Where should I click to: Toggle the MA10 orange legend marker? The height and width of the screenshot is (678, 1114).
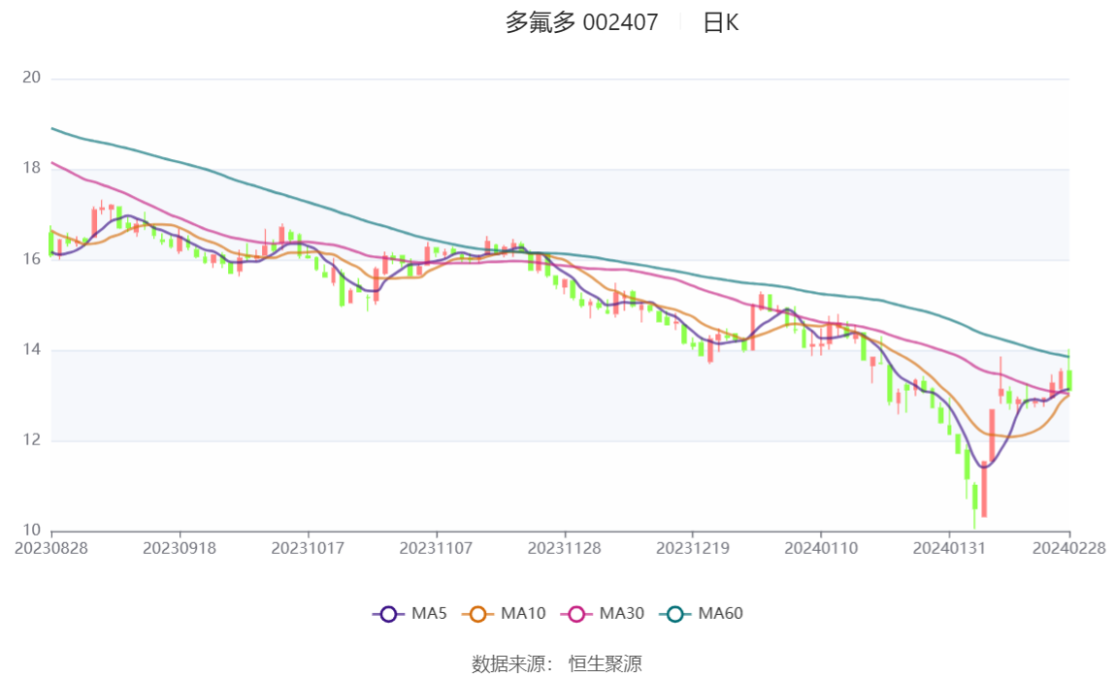coord(477,614)
